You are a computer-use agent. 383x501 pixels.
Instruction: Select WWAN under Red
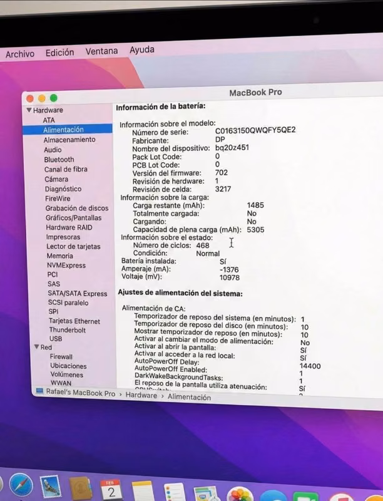(x=61, y=383)
